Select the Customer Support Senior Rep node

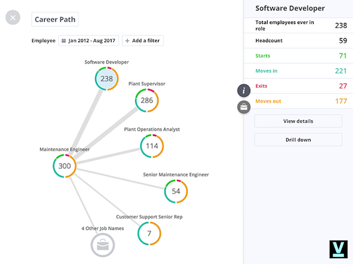click(x=149, y=233)
